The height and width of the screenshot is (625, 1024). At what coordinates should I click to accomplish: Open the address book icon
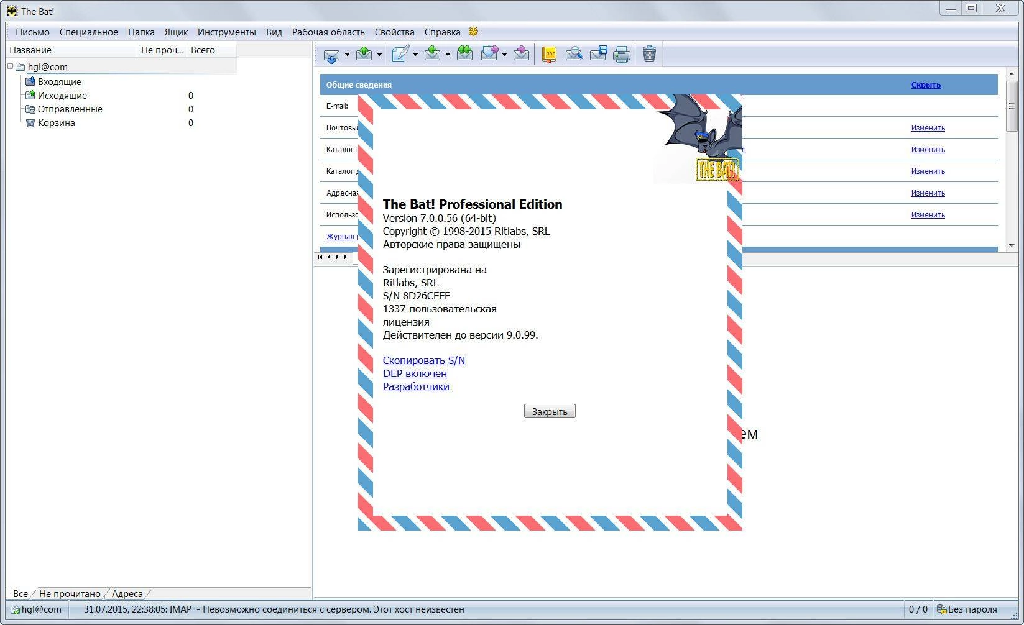click(x=549, y=55)
